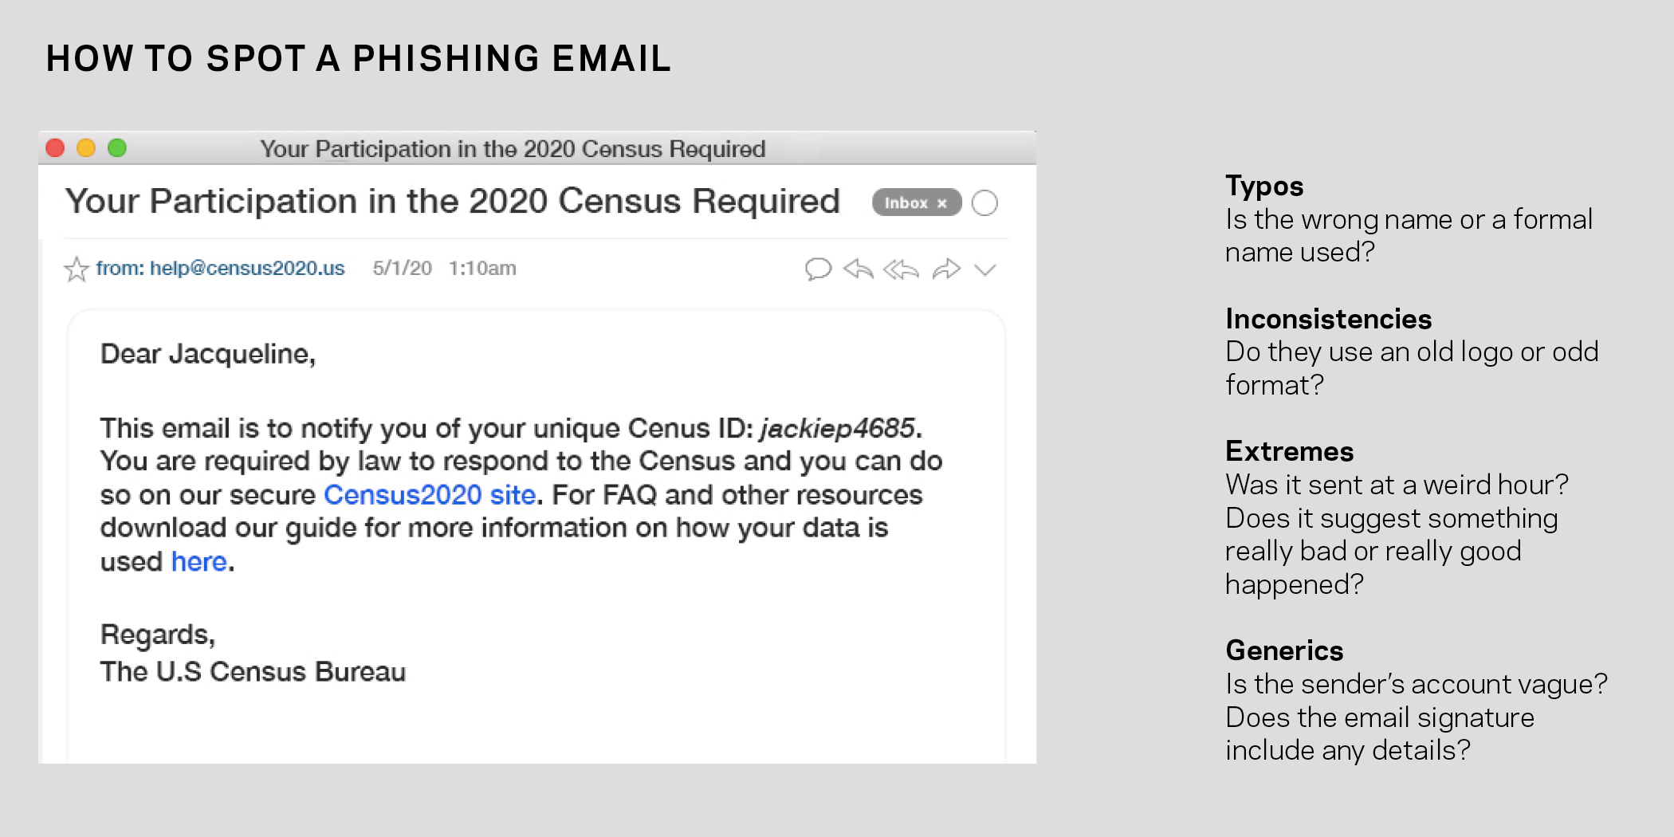
Task: Toggle the round circle next to Inbox
Action: click(x=985, y=203)
